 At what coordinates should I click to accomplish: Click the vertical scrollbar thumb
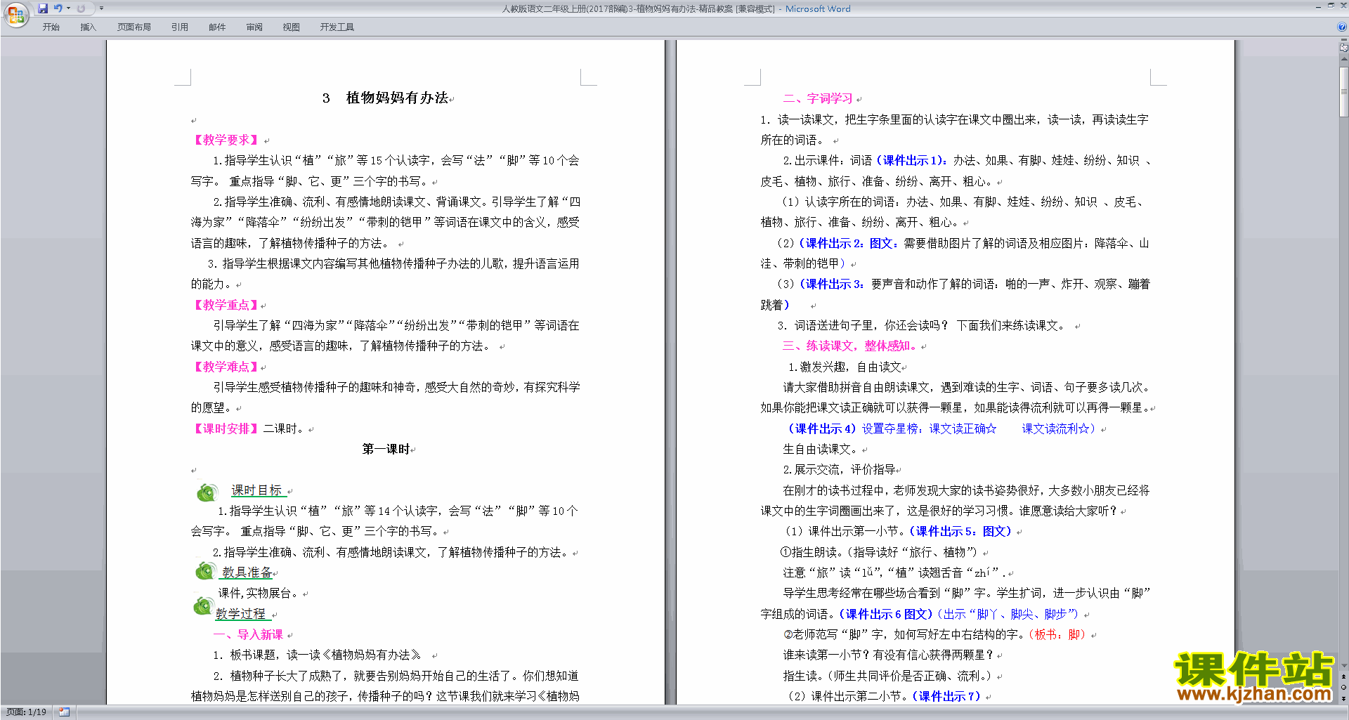[x=1343, y=91]
